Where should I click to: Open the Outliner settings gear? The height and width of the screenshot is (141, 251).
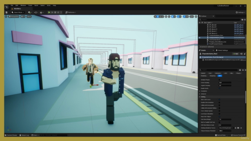click(245, 20)
